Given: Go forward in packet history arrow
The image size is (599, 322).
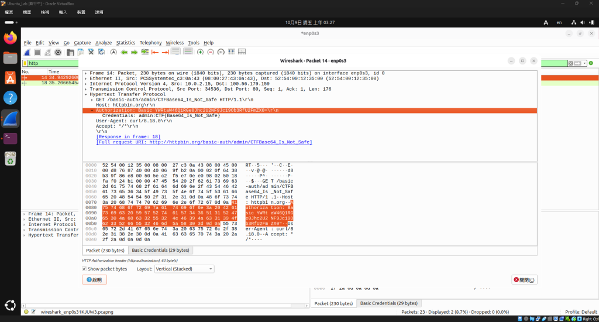Looking at the screenshot, I should pos(134,52).
